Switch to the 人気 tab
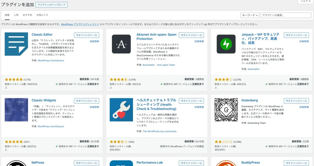314x166 pixels. click(16, 15)
